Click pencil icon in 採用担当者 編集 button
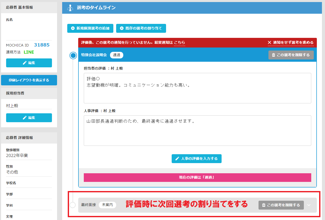The image size is (325, 220). coord(25,118)
